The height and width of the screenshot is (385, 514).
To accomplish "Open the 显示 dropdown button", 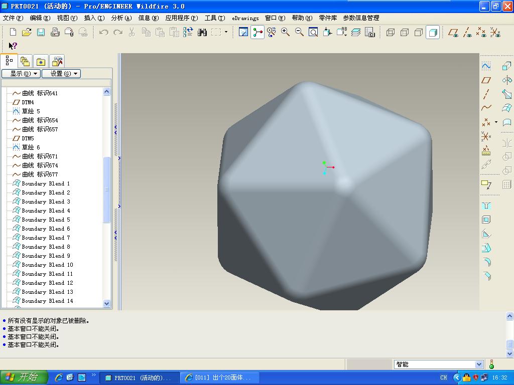I will (x=21, y=74).
